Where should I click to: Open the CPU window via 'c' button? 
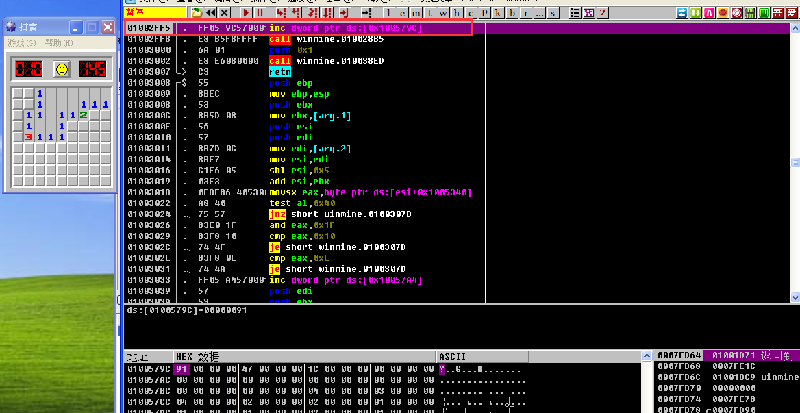point(471,13)
